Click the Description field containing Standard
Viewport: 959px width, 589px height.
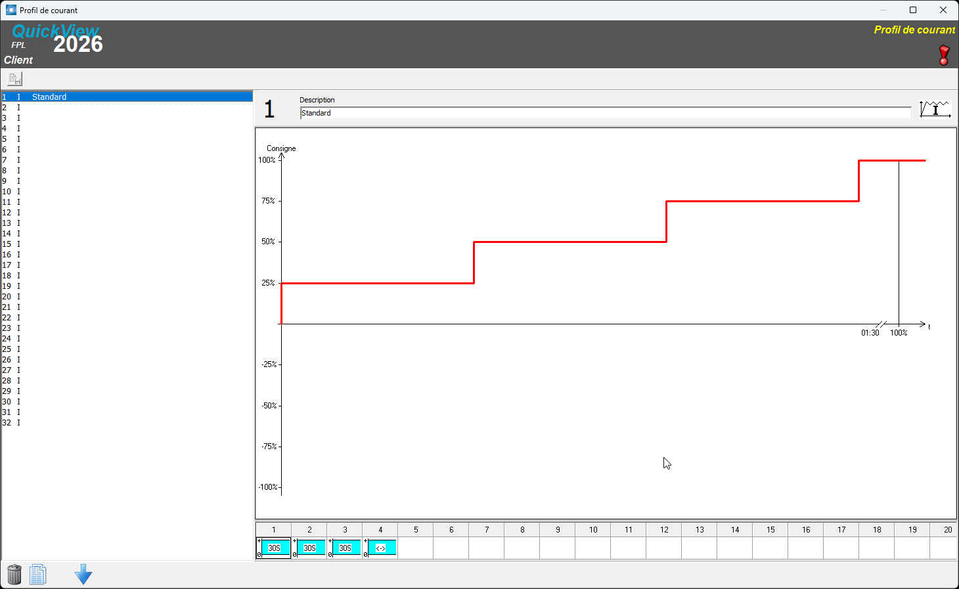tap(606, 113)
